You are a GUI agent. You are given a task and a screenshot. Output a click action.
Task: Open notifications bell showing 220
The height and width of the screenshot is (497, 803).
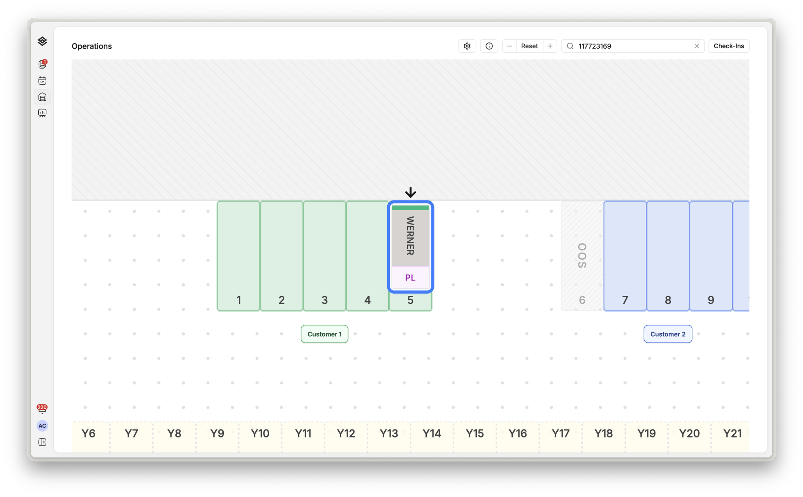point(42,409)
